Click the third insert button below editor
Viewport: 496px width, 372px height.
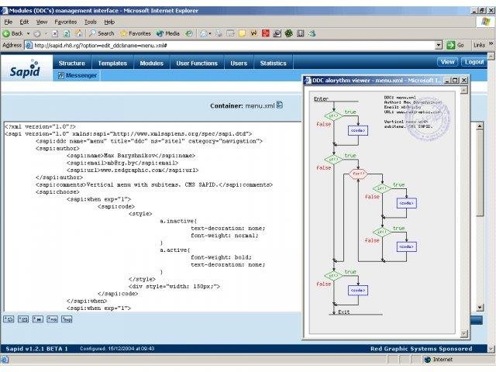(x=38, y=319)
